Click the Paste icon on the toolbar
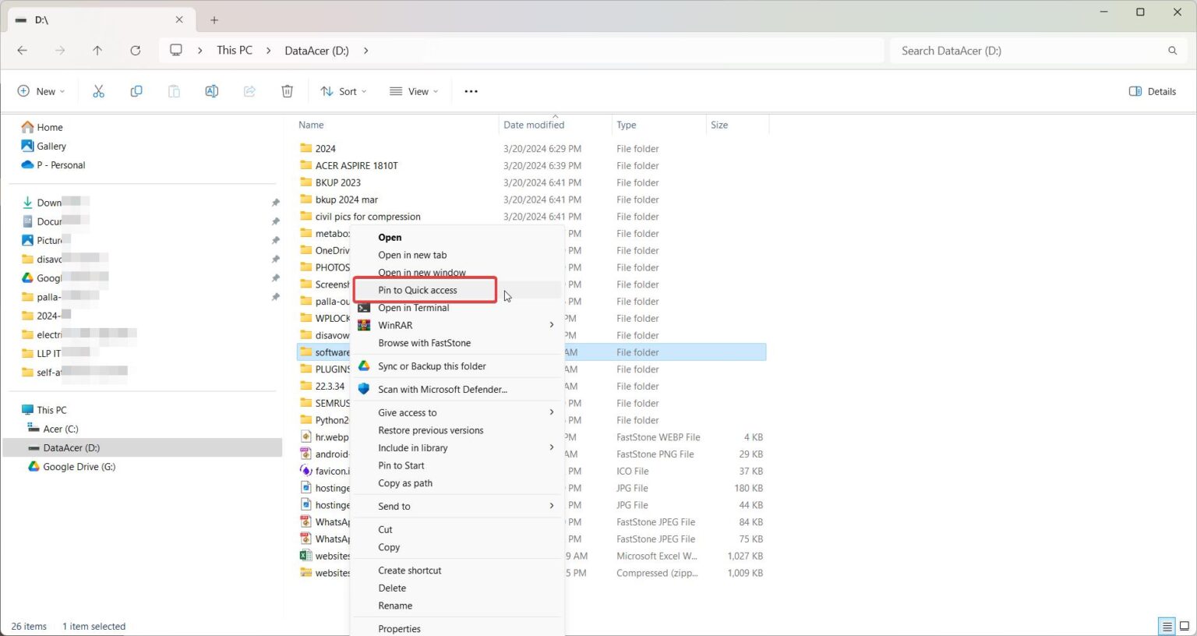Image resolution: width=1197 pixels, height=636 pixels. pyautogui.click(x=173, y=91)
